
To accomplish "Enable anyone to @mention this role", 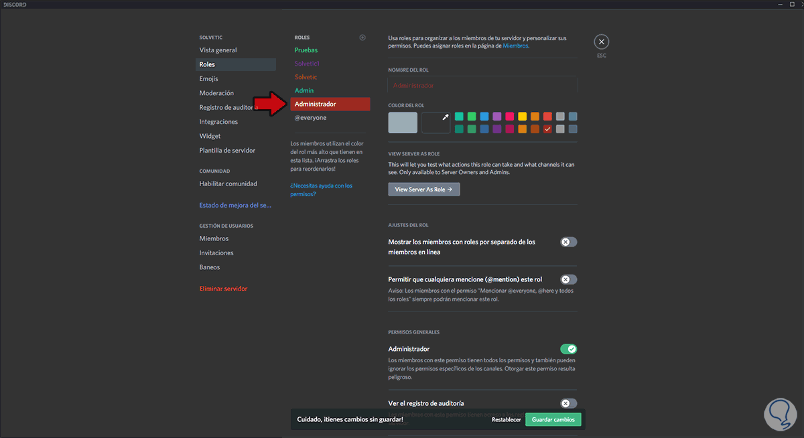I will [x=569, y=279].
